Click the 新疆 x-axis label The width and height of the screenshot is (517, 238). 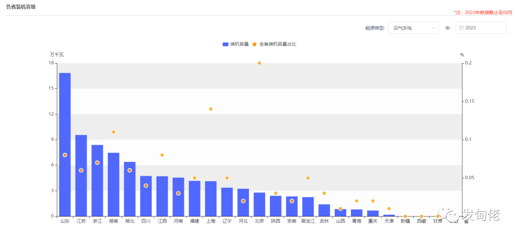(405, 221)
